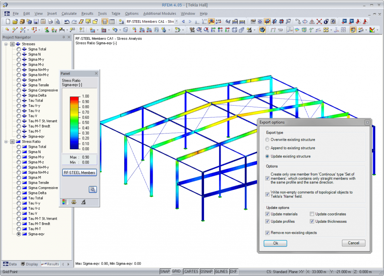Click the Save diskette icon
This screenshot has height=276, width=384.
pos(36,21)
